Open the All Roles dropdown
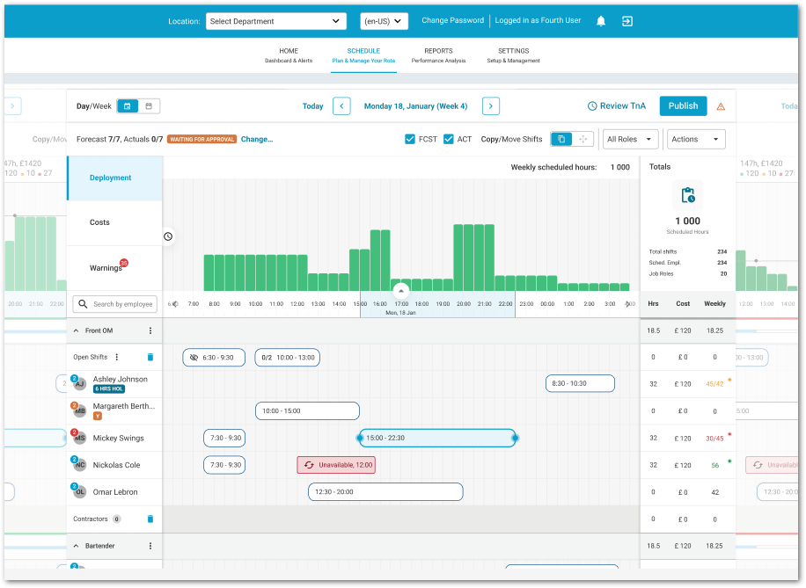The image size is (806, 588). point(630,139)
